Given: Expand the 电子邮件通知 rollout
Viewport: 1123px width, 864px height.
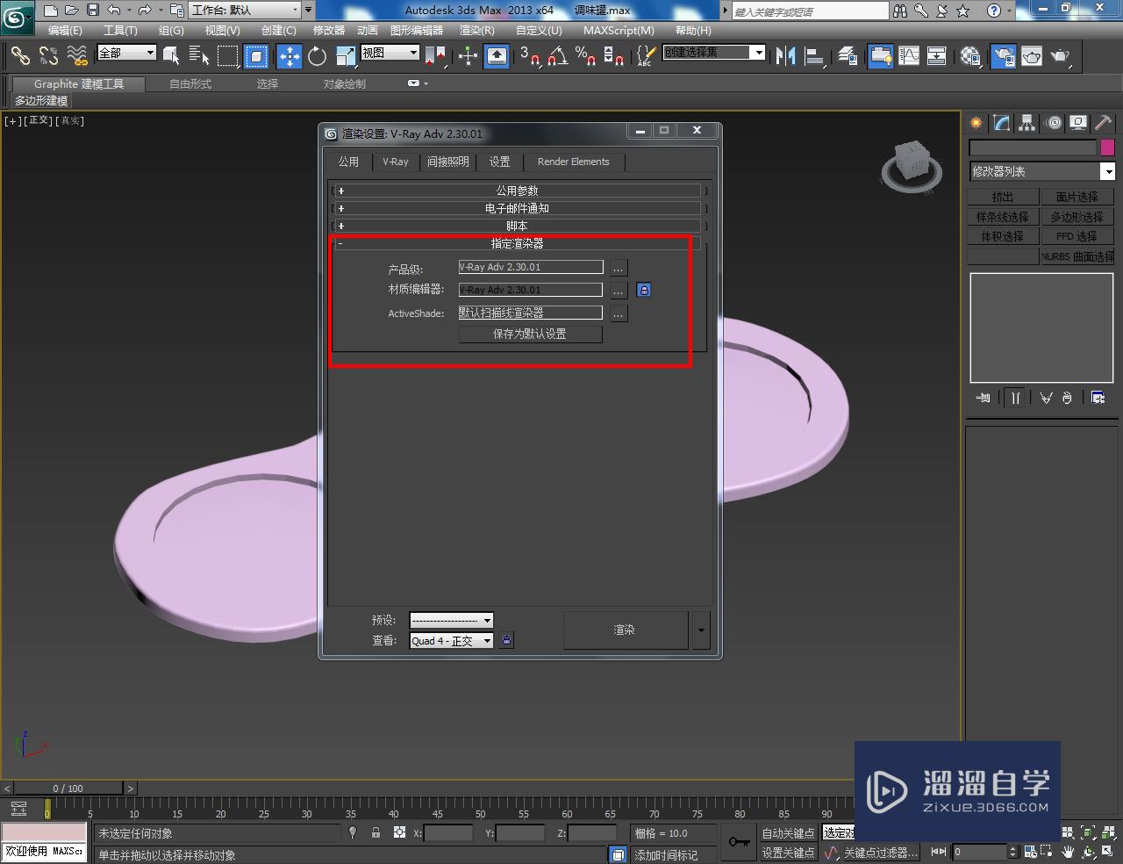Looking at the screenshot, I should (518, 208).
